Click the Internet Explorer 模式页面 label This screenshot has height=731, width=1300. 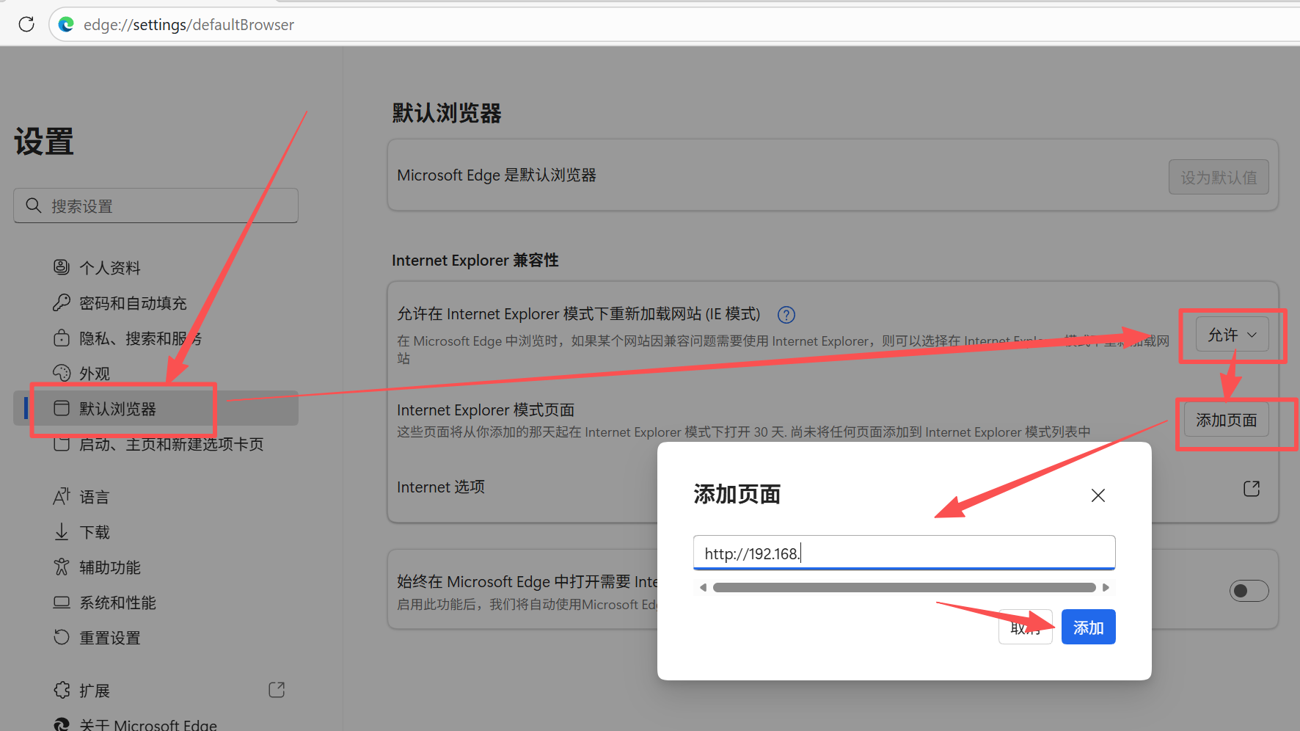point(486,410)
